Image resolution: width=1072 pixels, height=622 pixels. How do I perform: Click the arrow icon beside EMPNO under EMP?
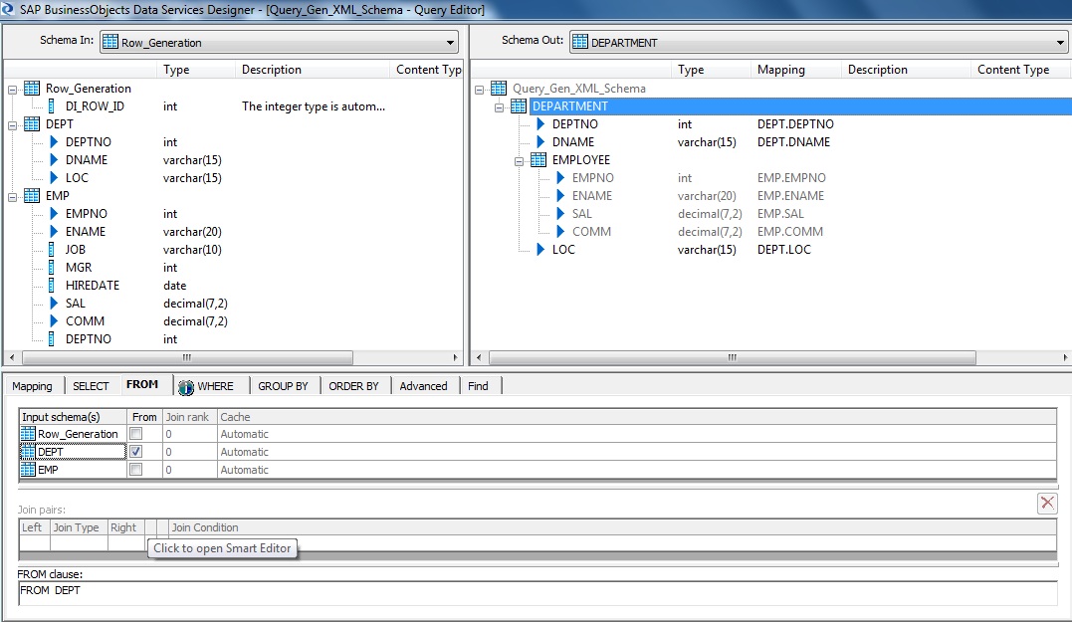click(54, 213)
